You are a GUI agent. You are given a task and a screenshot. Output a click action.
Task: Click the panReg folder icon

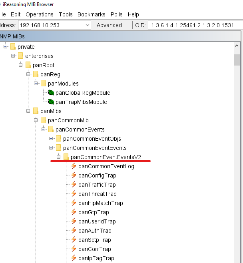click(36, 74)
